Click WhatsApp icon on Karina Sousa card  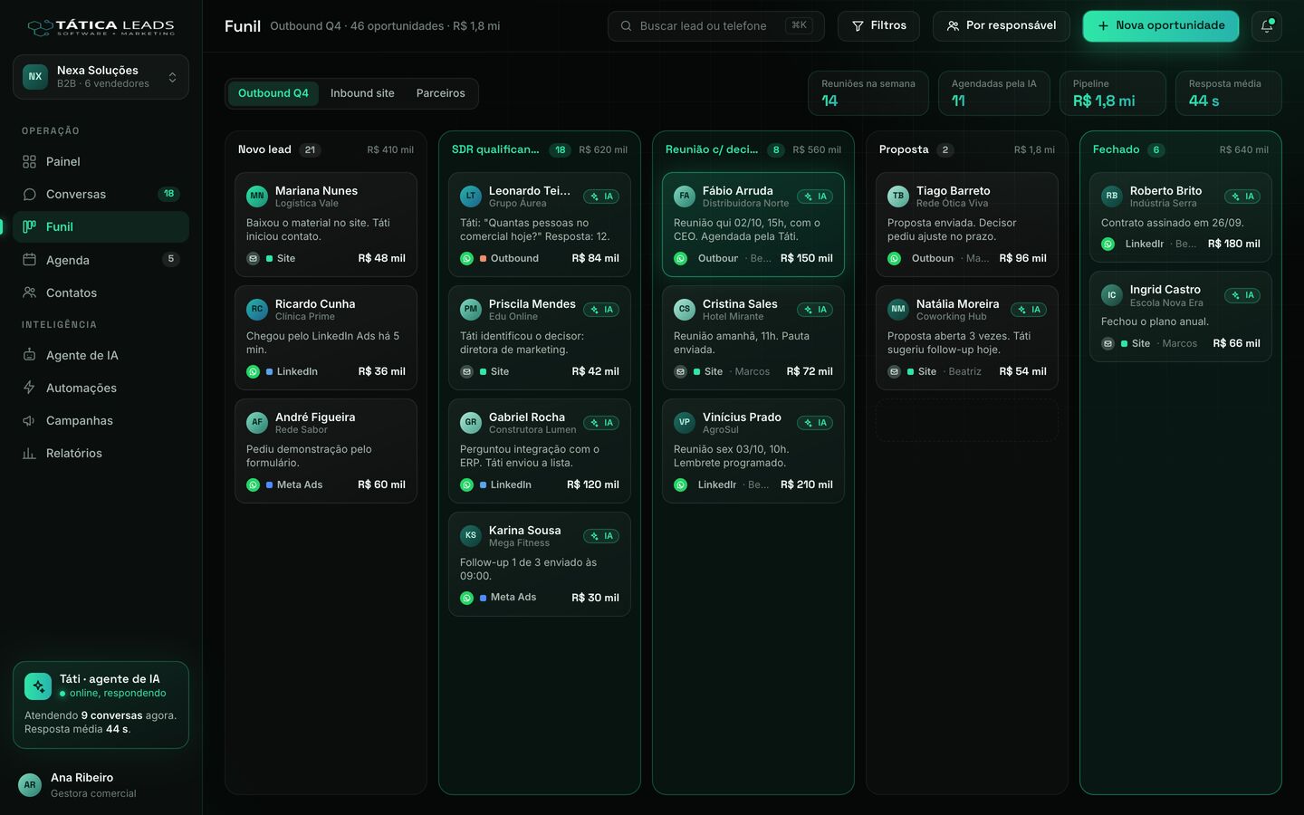pos(466,598)
